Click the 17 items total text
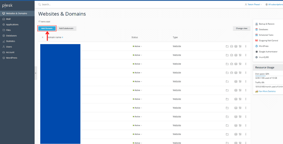 (x=44, y=22)
